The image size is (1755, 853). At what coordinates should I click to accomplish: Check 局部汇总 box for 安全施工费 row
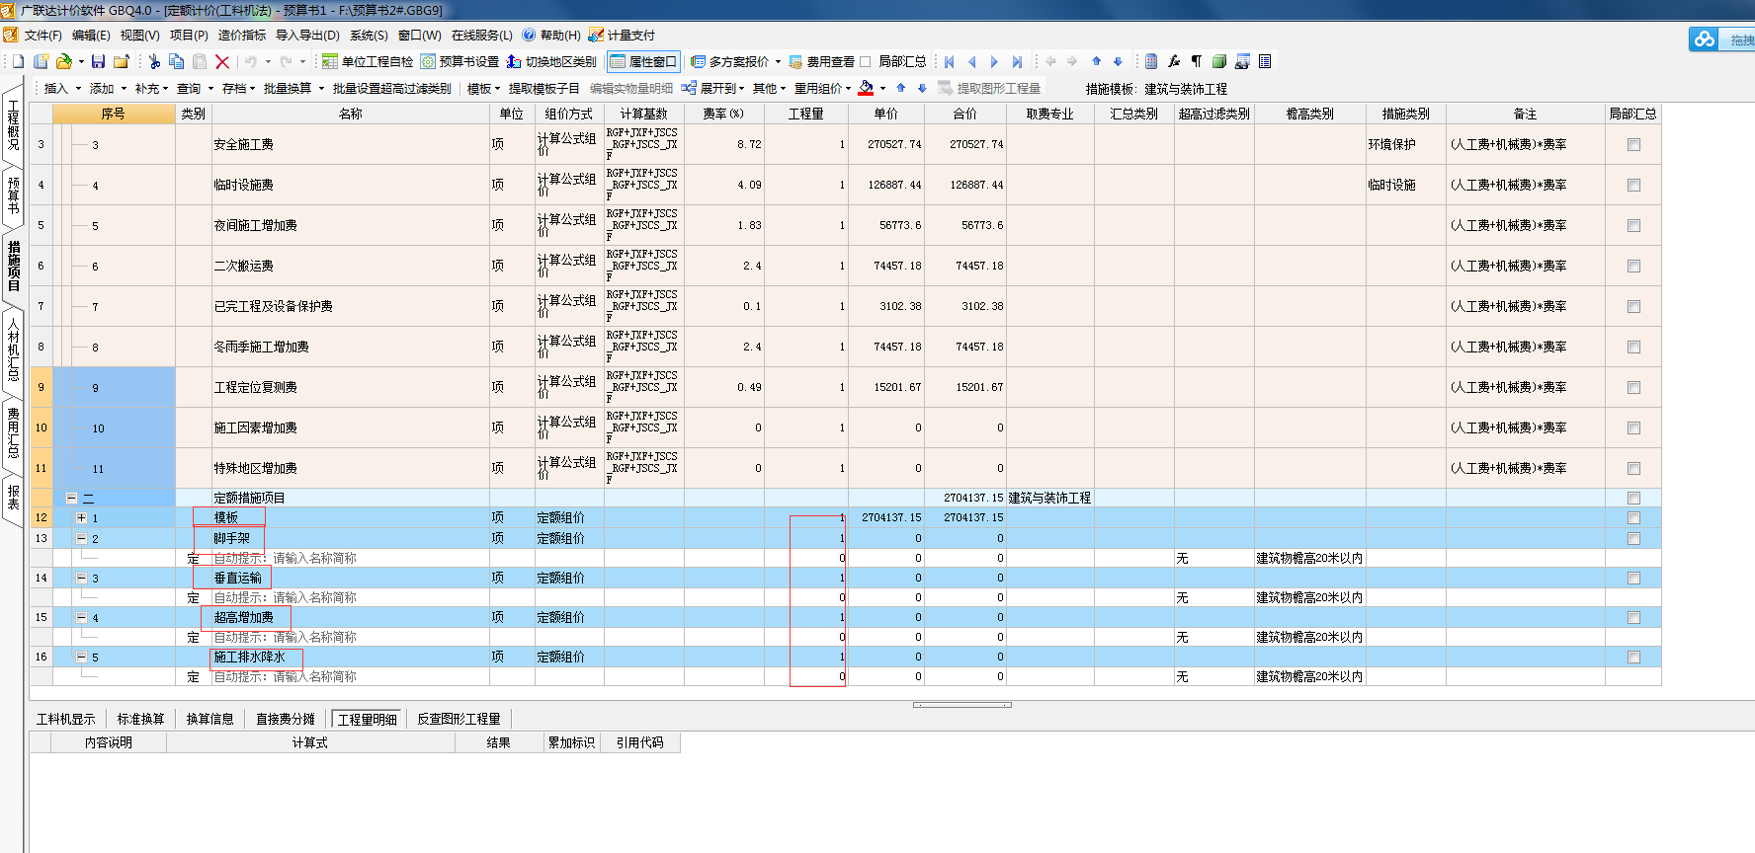point(1633,144)
